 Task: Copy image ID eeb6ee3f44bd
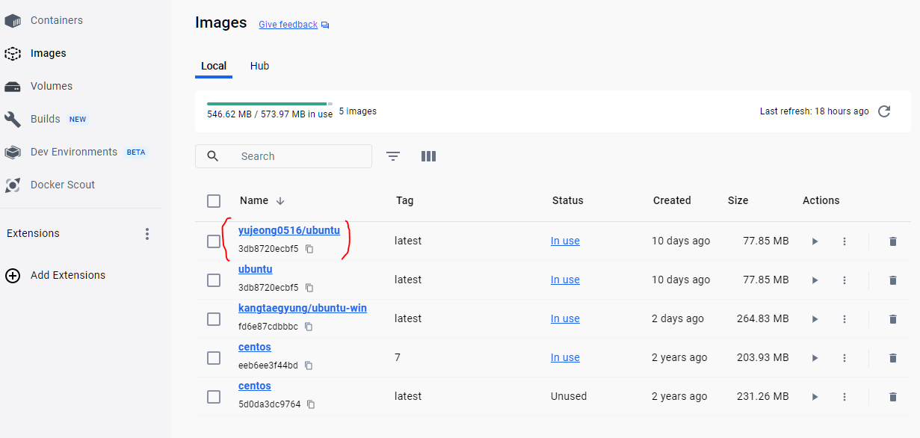(x=309, y=365)
